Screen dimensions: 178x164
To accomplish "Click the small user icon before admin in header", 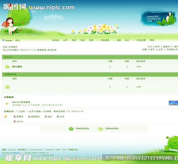I will tap(4, 40).
